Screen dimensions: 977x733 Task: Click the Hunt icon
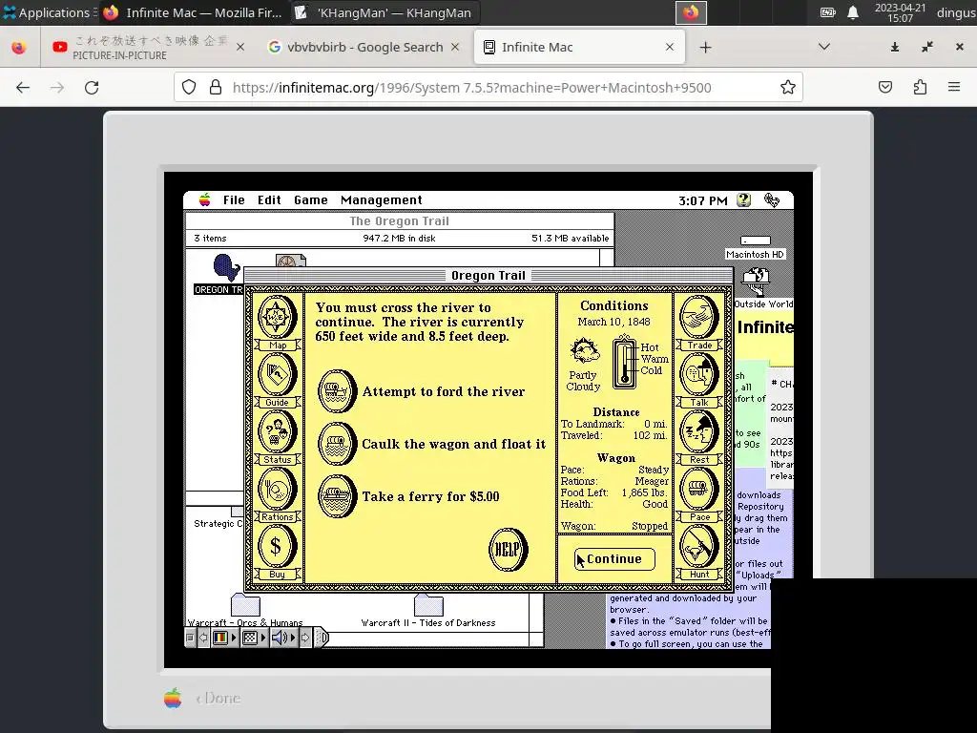coord(699,547)
